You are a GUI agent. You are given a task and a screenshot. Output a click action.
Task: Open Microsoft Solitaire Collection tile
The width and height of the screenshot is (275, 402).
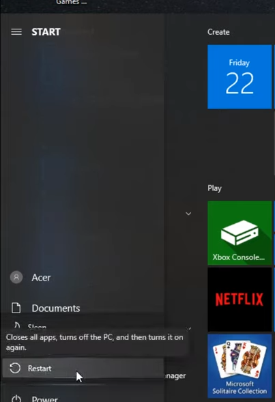coord(240,366)
